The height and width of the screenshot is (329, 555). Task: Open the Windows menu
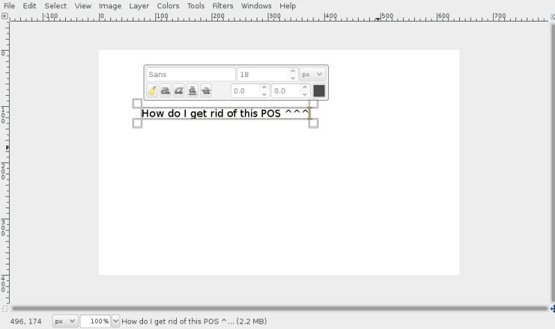click(256, 6)
